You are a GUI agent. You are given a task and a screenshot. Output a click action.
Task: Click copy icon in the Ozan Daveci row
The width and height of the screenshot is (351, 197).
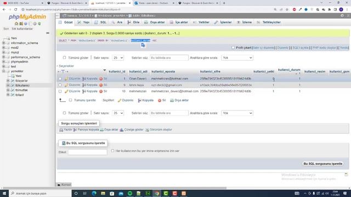coord(84,79)
